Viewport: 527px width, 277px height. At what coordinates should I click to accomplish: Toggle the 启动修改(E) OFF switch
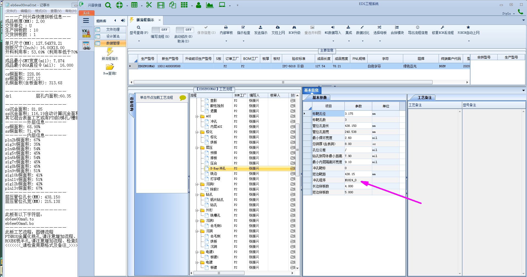[x=185, y=30]
